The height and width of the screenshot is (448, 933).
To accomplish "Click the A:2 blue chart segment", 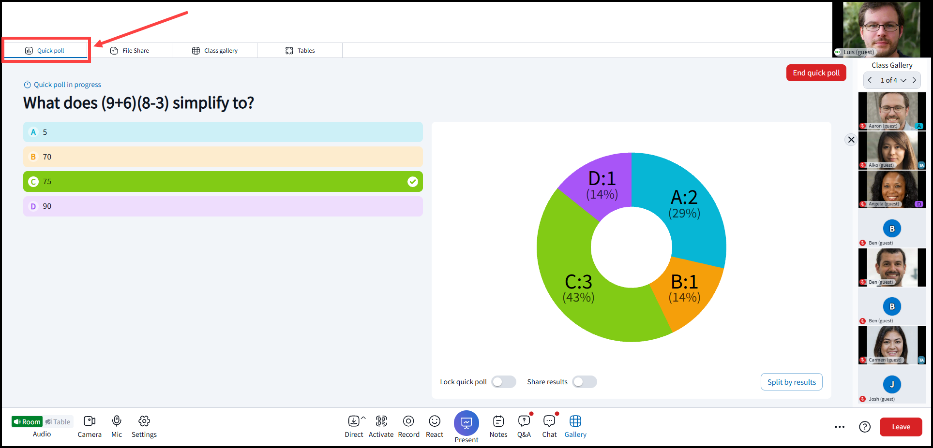I will click(685, 205).
